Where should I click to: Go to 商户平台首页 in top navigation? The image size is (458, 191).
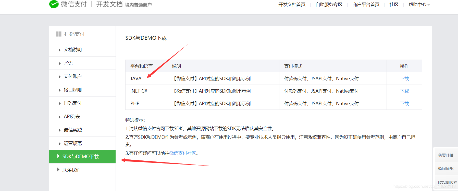pos(366,5)
